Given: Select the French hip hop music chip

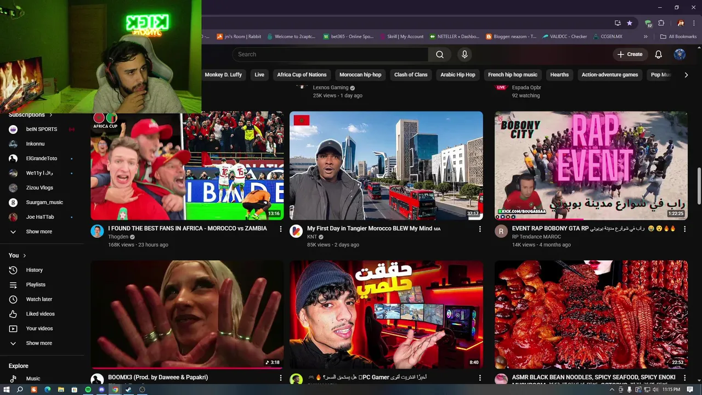Looking at the screenshot, I should (x=513, y=75).
